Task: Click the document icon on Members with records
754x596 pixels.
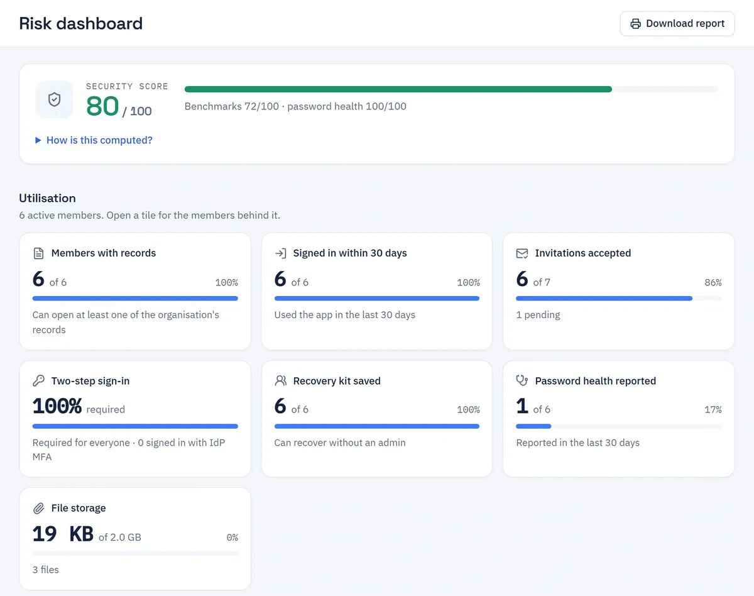Action: 38,253
